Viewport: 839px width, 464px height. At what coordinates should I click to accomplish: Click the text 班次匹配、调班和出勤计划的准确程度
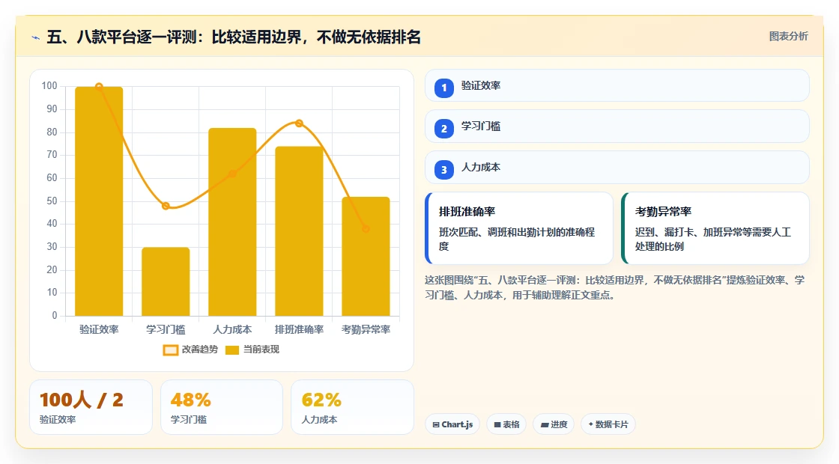517,239
